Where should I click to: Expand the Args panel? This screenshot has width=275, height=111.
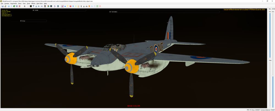tap(34, 21)
